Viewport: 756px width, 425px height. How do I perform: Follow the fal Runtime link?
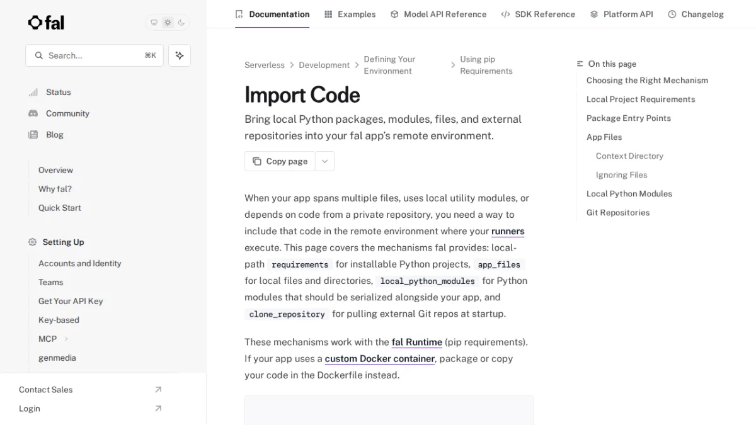(x=417, y=342)
